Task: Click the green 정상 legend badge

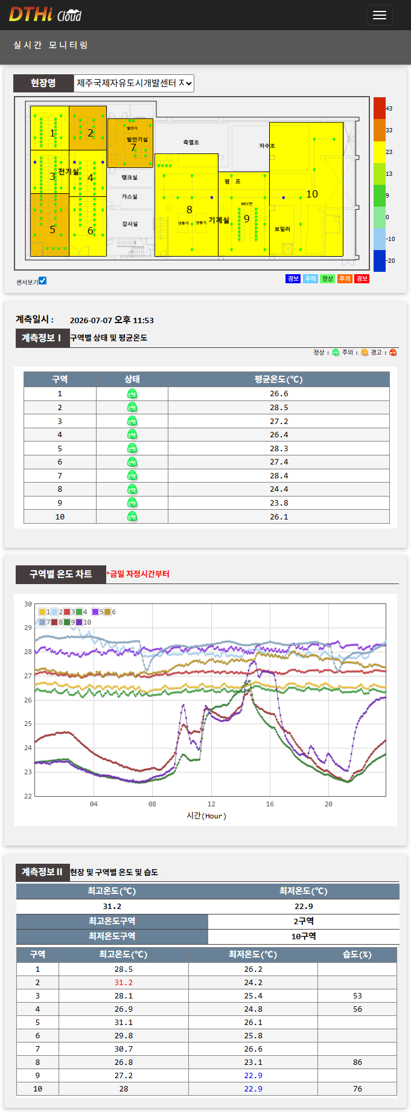Action: [x=327, y=278]
